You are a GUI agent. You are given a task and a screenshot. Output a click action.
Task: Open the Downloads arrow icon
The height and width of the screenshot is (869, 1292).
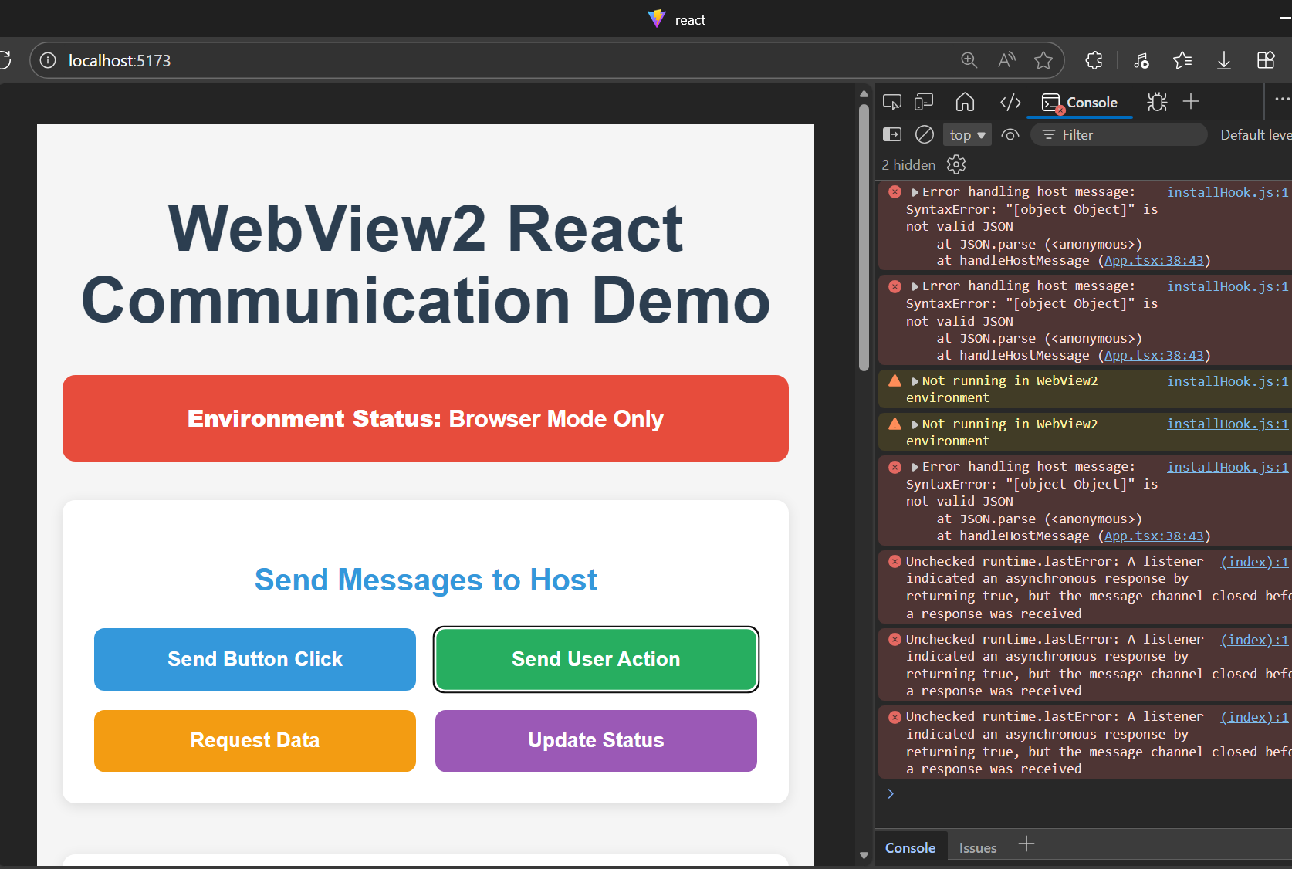[x=1224, y=60]
